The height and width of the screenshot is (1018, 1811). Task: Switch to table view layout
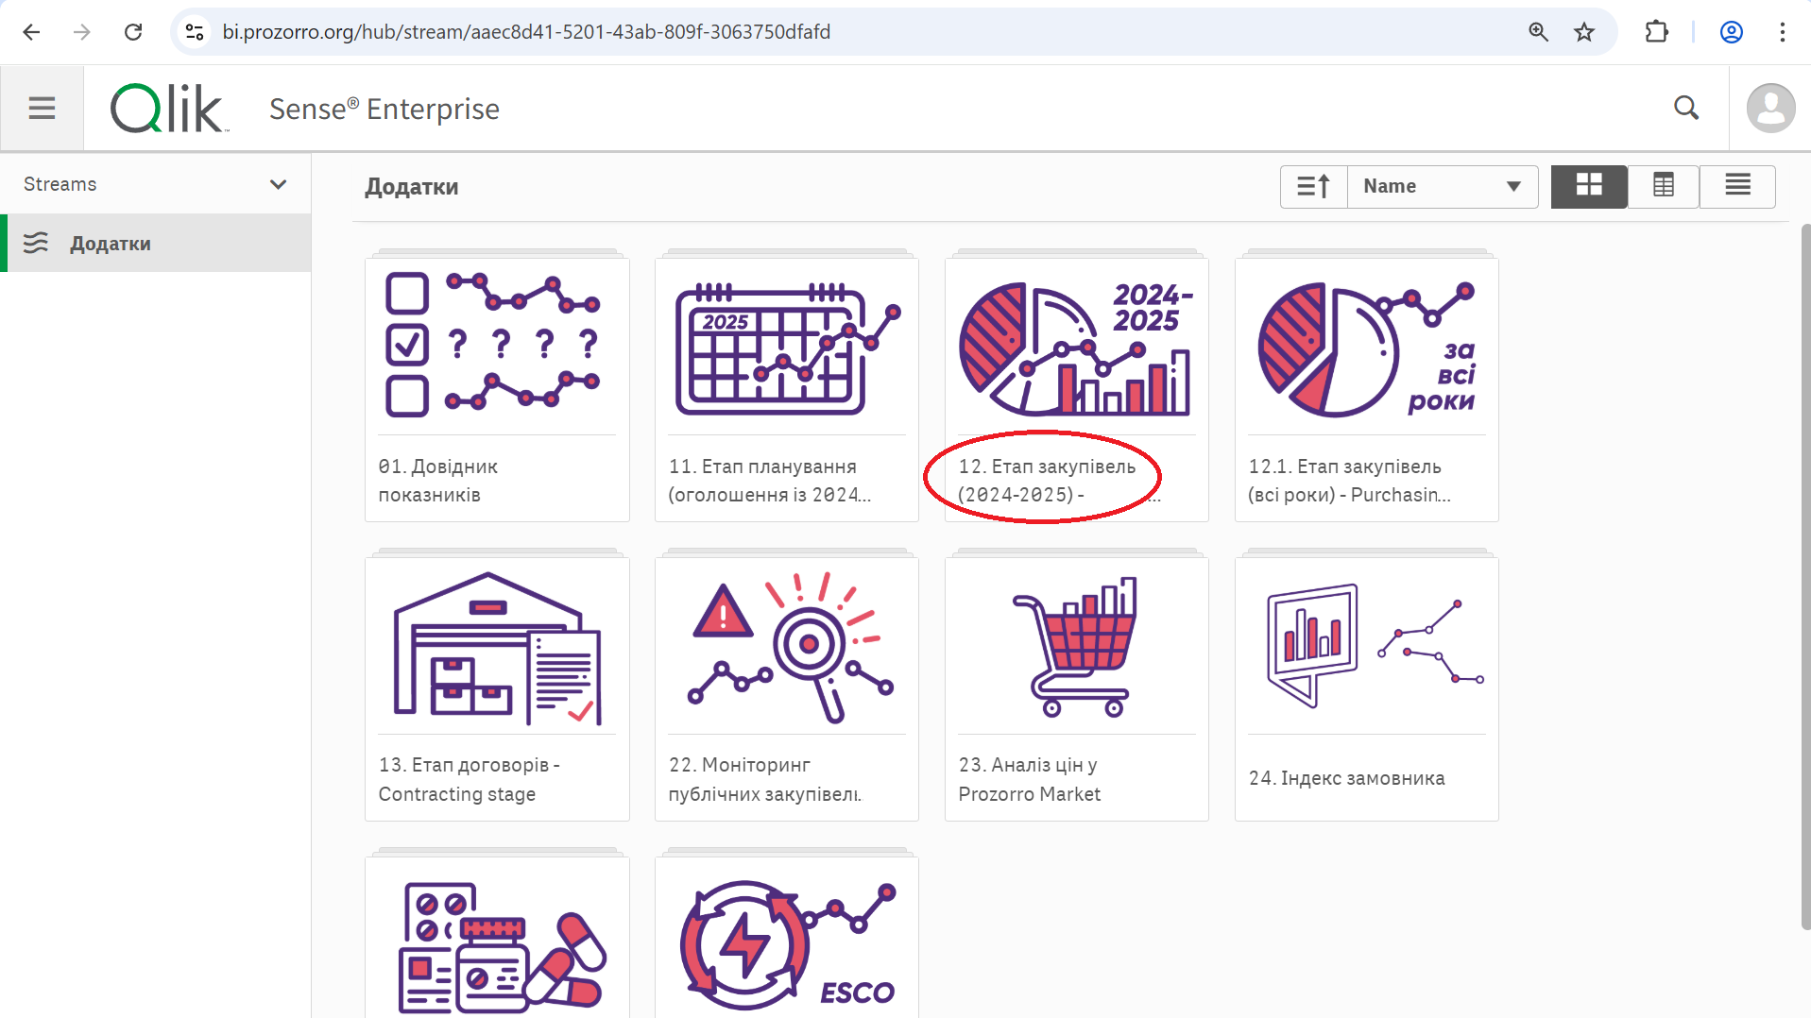pos(1663,187)
